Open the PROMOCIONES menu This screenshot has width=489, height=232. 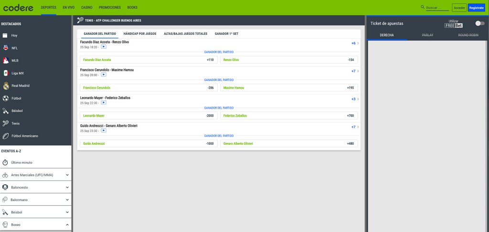[110, 8]
